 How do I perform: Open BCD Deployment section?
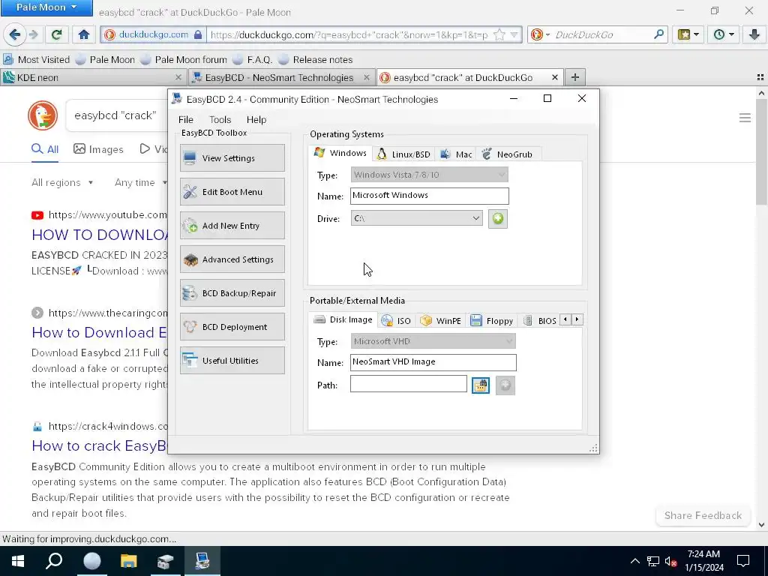point(232,327)
